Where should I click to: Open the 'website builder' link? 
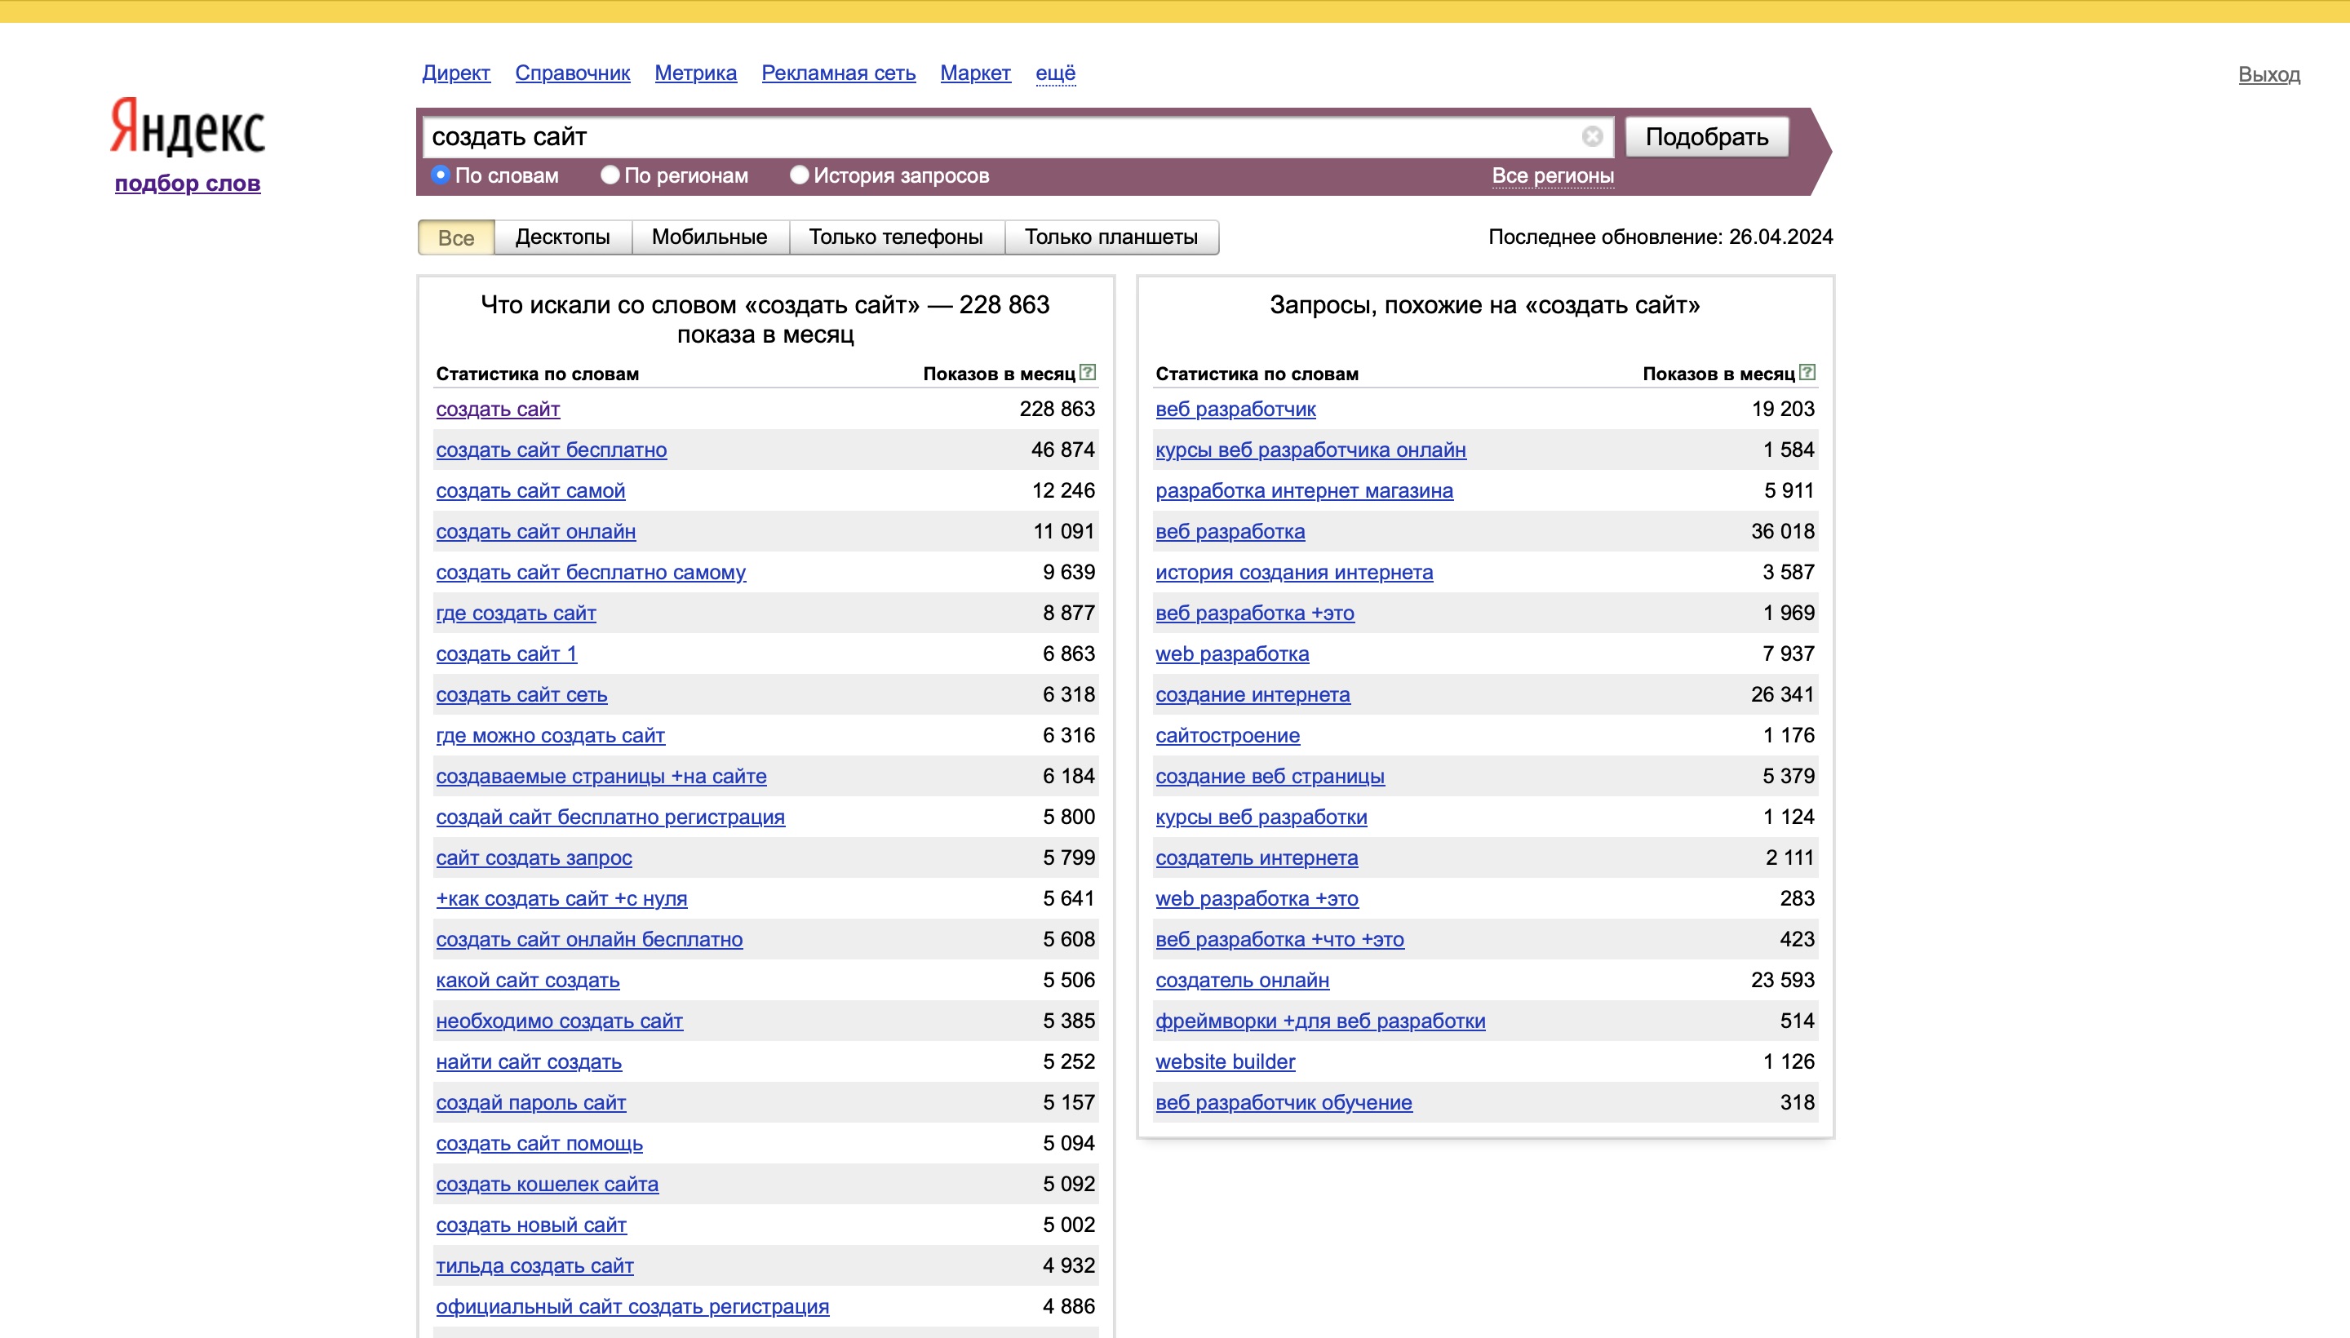pyautogui.click(x=1225, y=1062)
